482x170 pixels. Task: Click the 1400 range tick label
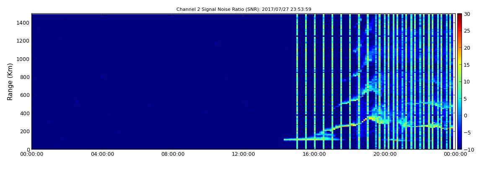23,23
